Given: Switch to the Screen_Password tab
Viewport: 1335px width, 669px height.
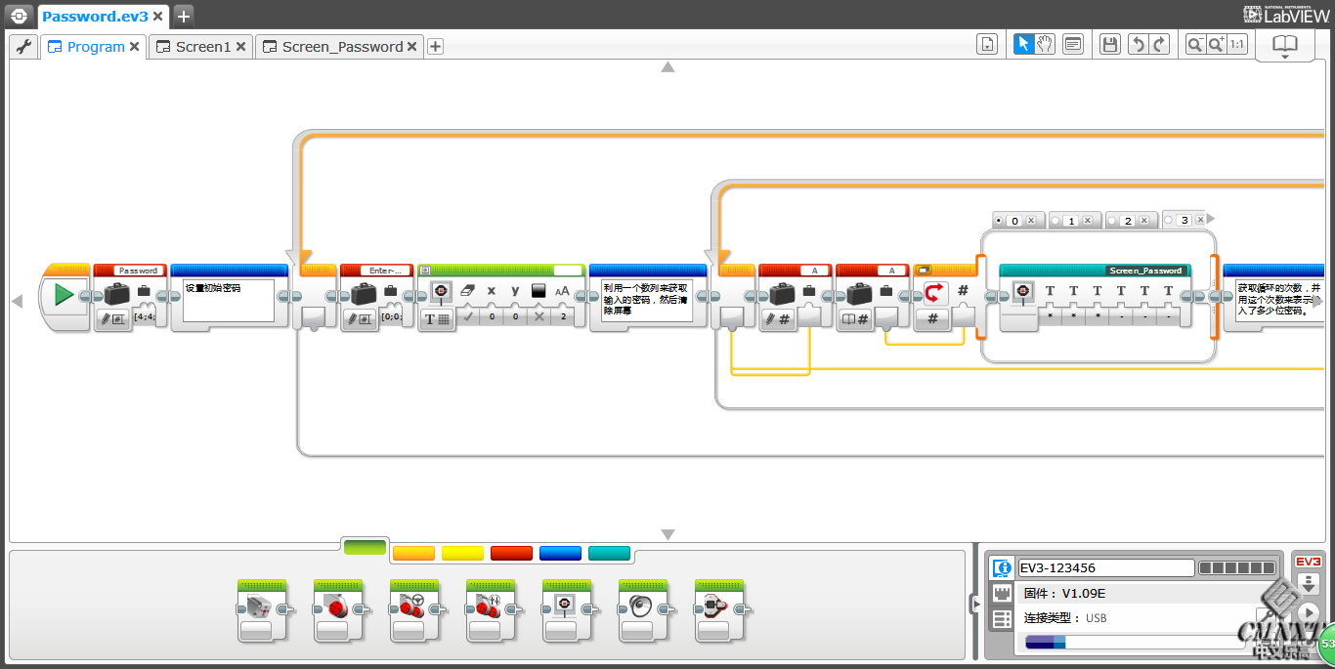Looking at the screenshot, I should coord(342,47).
